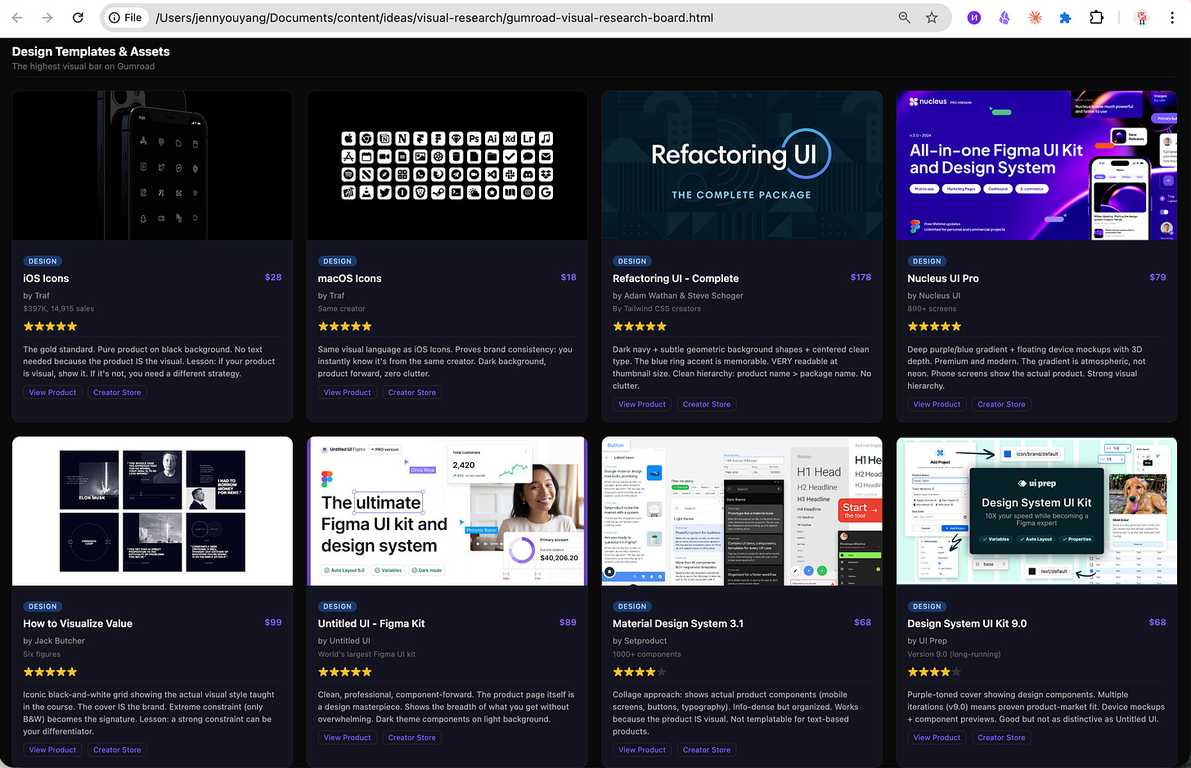
Task: Click the macOS Icons cover thumbnail
Action: [x=447, y=165]
